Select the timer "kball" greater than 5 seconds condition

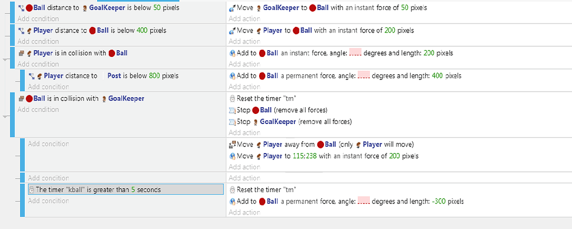[x=126, y=189]
